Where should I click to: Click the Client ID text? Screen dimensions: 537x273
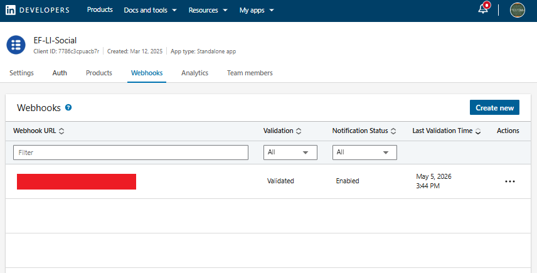66,51
